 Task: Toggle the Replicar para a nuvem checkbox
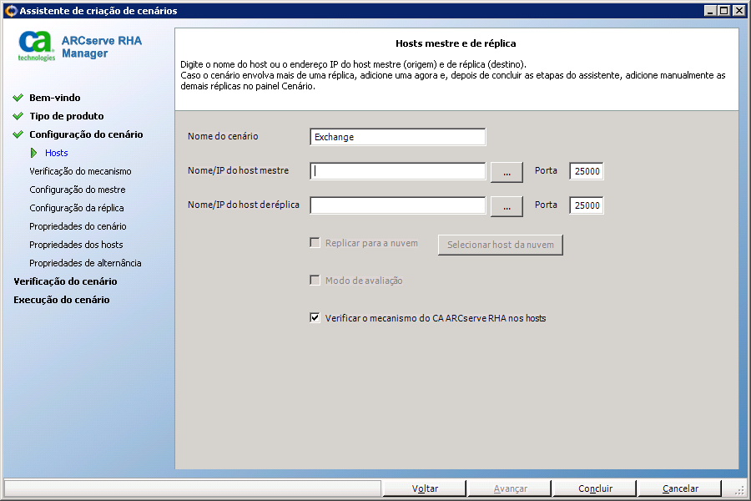[x=315, y=243]
